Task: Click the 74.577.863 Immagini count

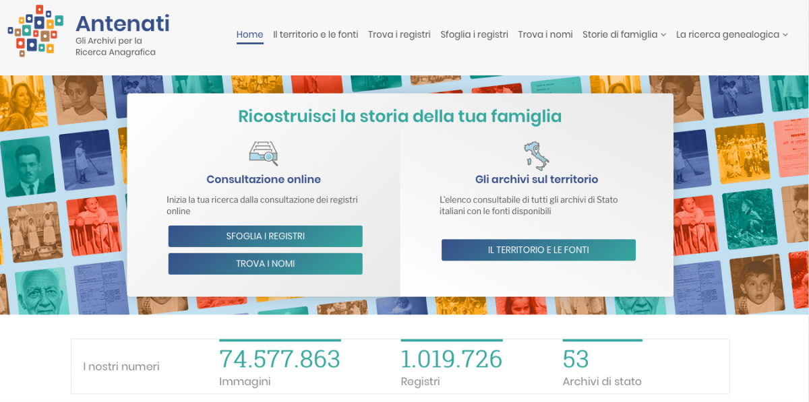Action: point(280,365)
